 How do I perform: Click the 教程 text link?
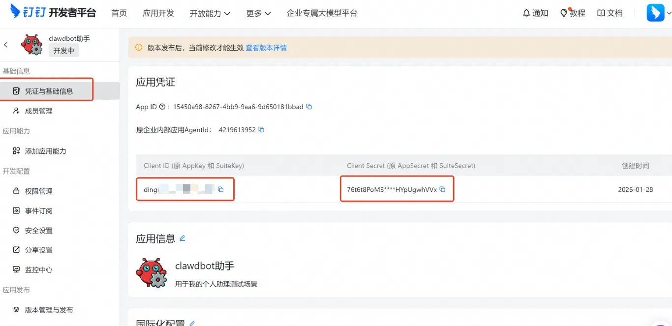578,13
